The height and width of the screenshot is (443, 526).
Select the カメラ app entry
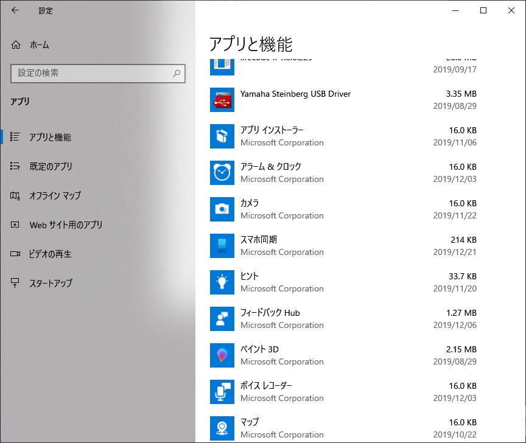click(x=343, y=209)
